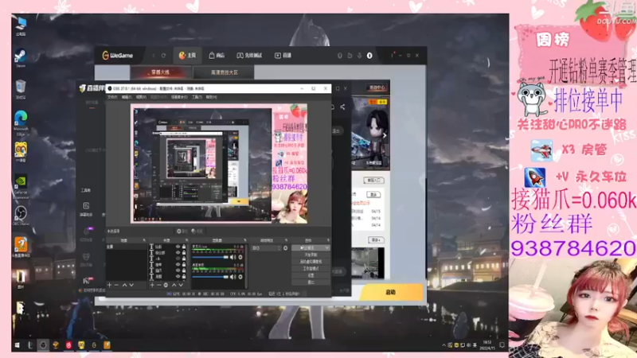The height and width of the screenshot is (358, 637).
Task: Switch to WeGame 商店 tab
Action: 217,55
